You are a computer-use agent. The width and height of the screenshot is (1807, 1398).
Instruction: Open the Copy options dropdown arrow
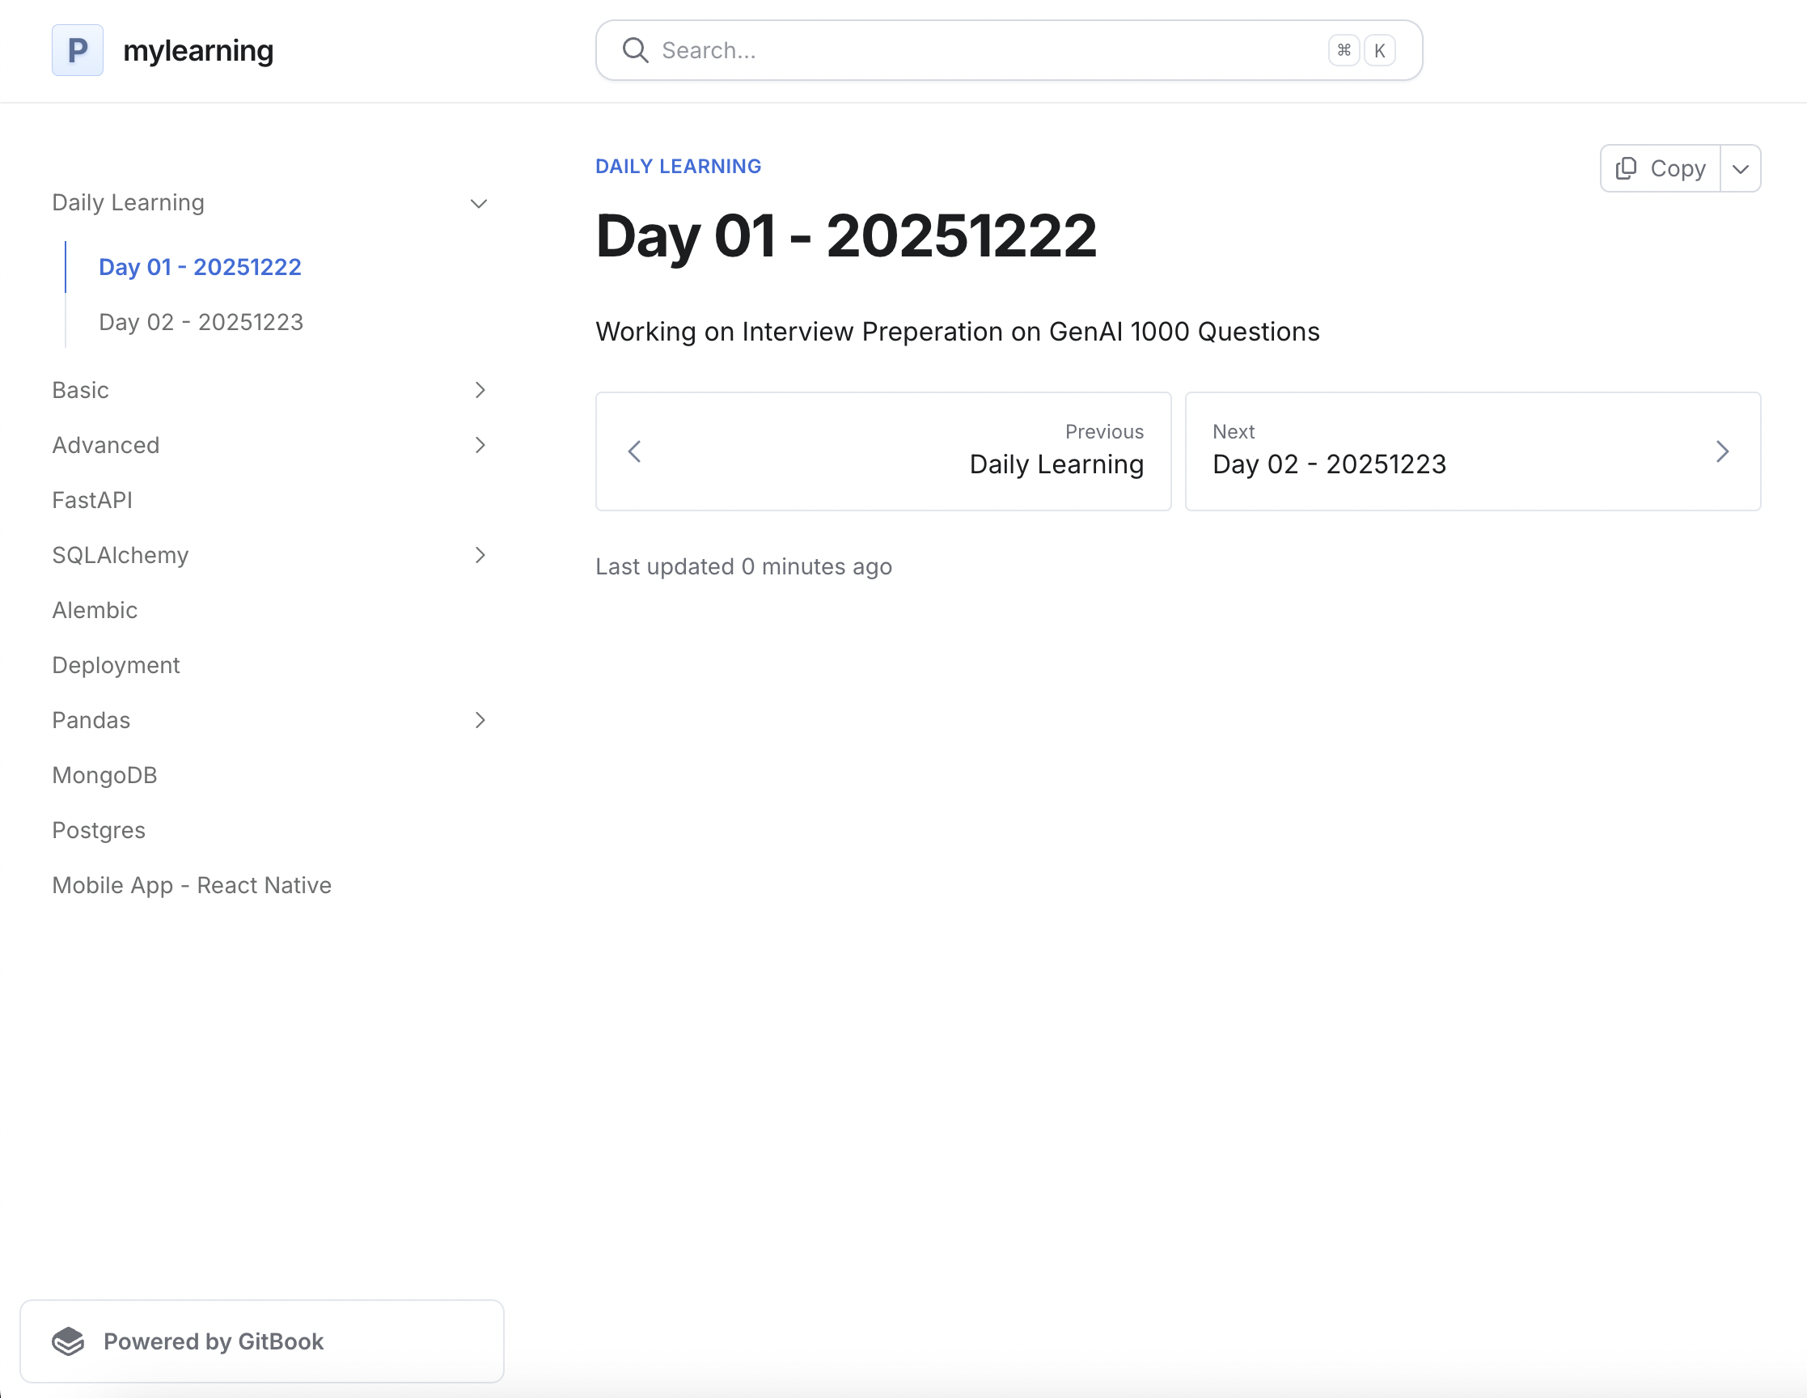pos(1740,169)
